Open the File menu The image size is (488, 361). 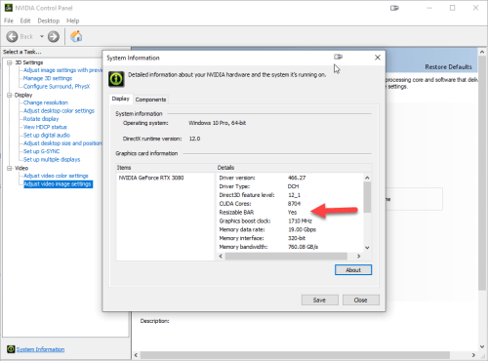(x=9, y=20)
